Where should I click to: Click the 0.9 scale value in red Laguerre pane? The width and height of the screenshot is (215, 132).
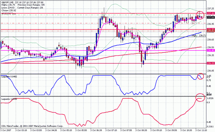tap(208, 103)
